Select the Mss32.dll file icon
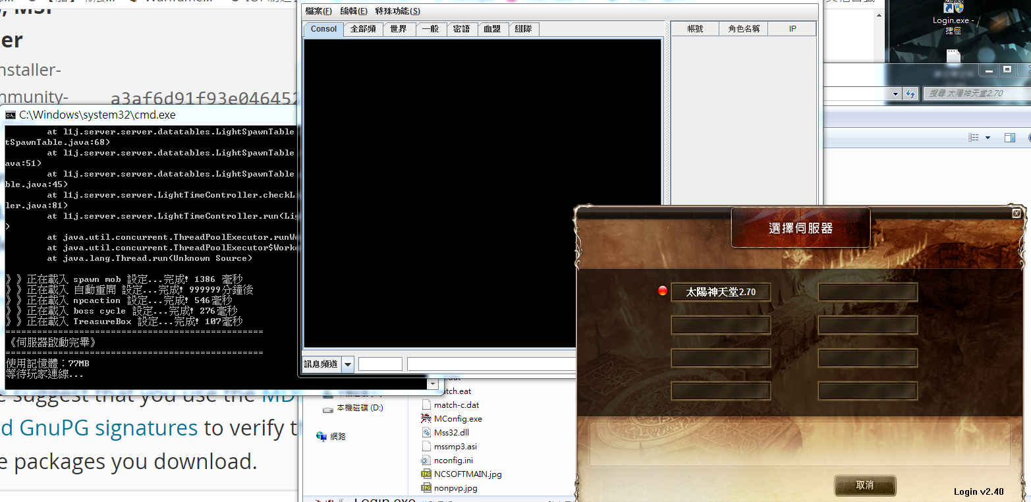The image size is (1031, 502). (x=426, y=432)
